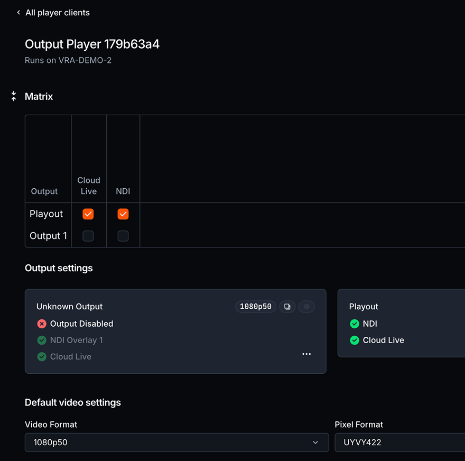This screenshot has height=461, width=465.
Task: Click the 'Output settings' heading
Action: [59, 268]
